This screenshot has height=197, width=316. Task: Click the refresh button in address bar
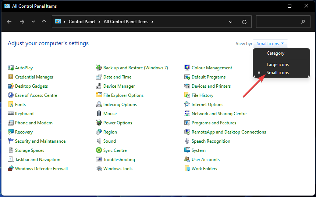pyautogui.click(x=244, y=22)
